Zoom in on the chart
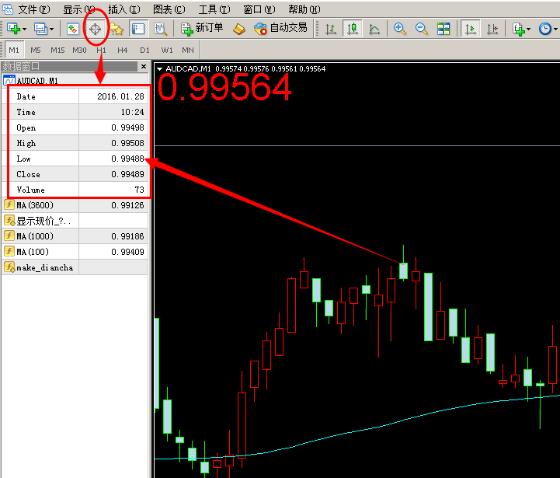 (x=400, y=29)
